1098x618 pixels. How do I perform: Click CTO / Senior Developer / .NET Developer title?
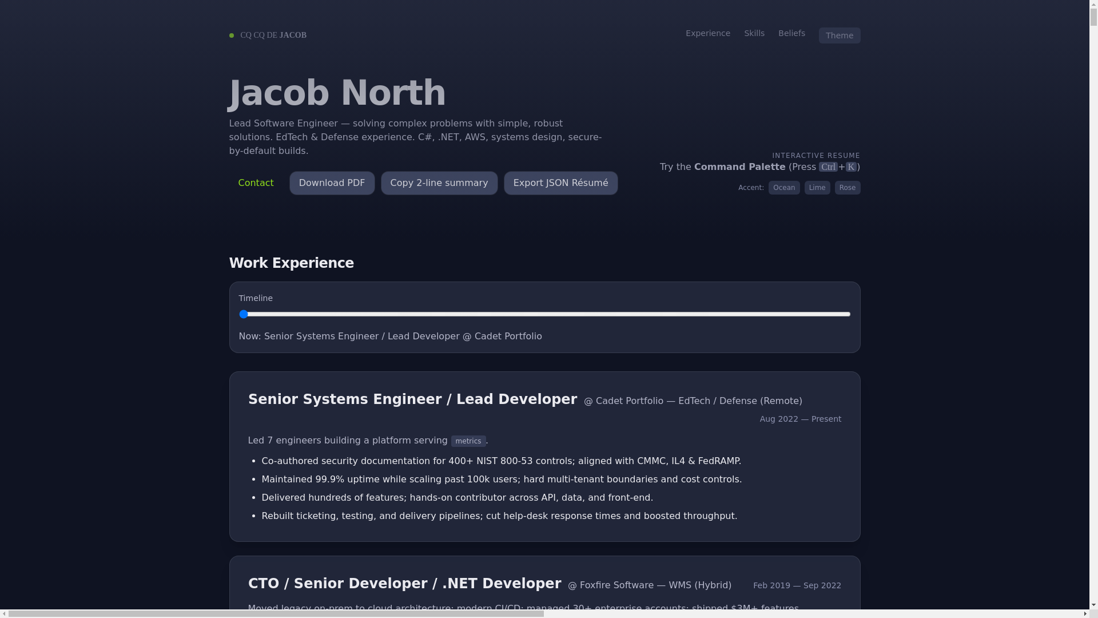tap(404, 584)
